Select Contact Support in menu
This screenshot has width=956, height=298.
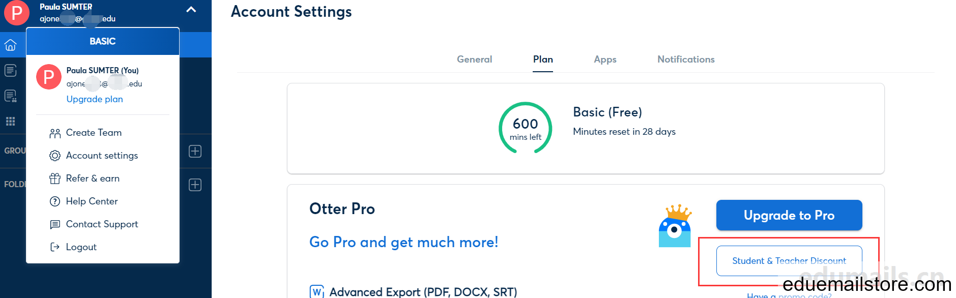coord(103,224)
